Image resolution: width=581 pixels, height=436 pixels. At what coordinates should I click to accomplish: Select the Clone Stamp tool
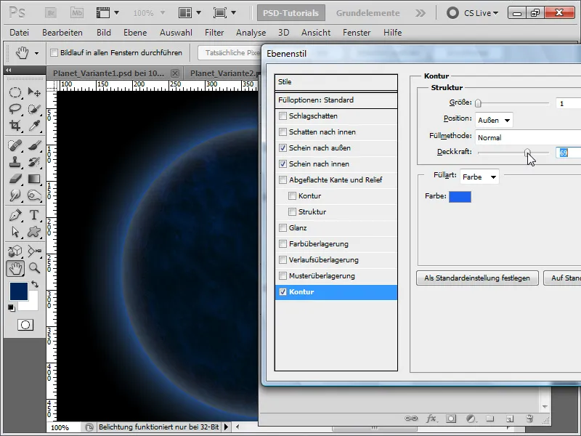point(15,162)
